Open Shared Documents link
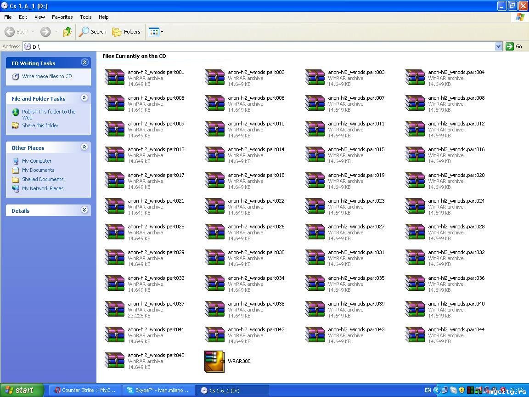 [43, 179]
